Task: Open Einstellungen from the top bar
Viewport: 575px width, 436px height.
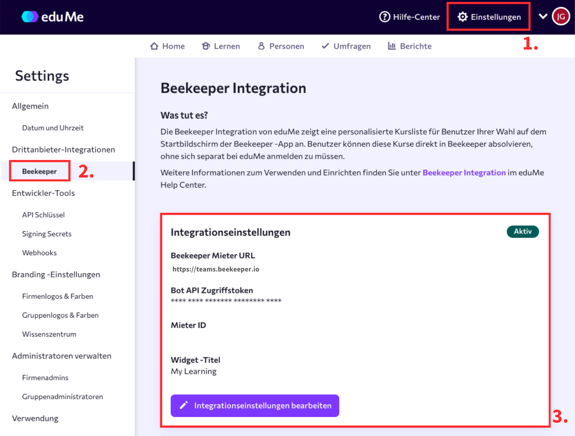Action: pos(489,17)
